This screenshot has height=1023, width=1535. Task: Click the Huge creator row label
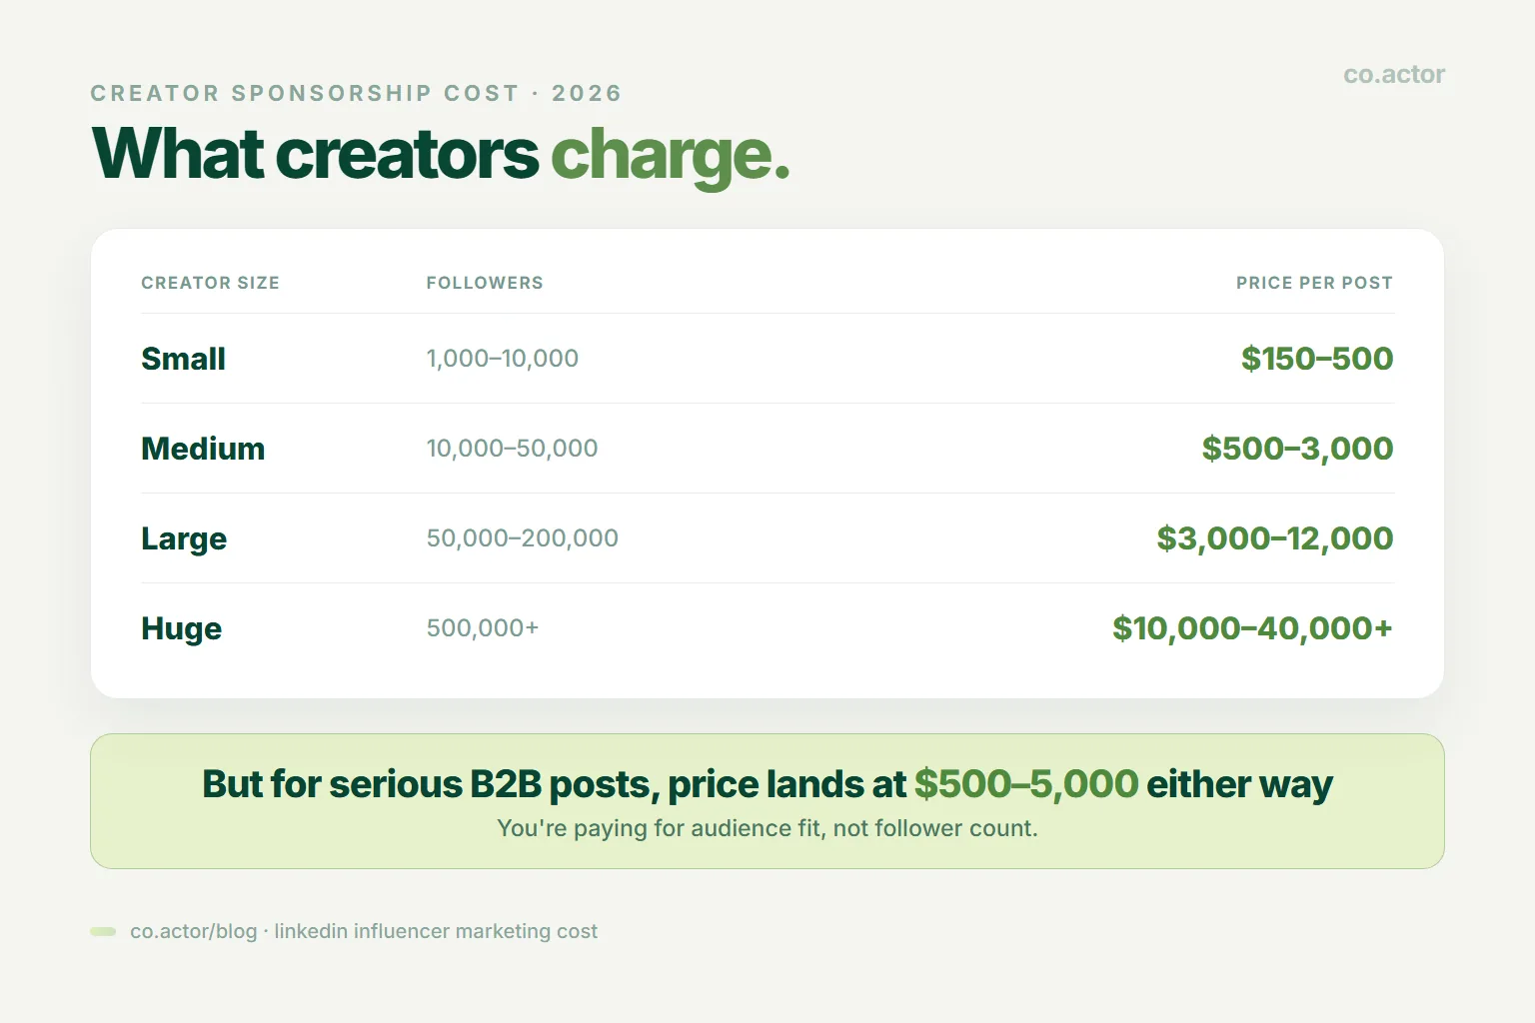pyautogui.click(x=181, y=629)
